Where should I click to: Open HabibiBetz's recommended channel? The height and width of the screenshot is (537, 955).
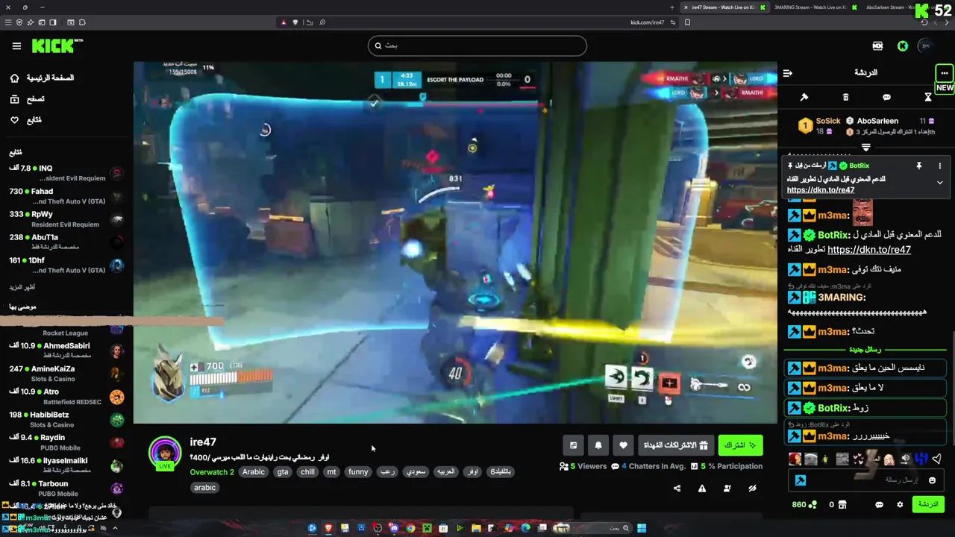pos(66,420)
